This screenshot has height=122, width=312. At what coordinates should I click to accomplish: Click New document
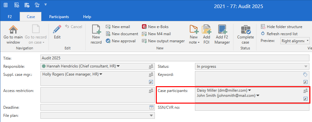(122, 34)
